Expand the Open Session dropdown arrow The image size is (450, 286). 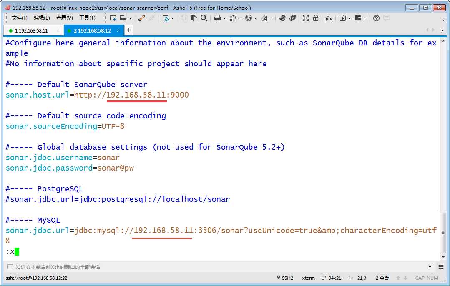130,18
